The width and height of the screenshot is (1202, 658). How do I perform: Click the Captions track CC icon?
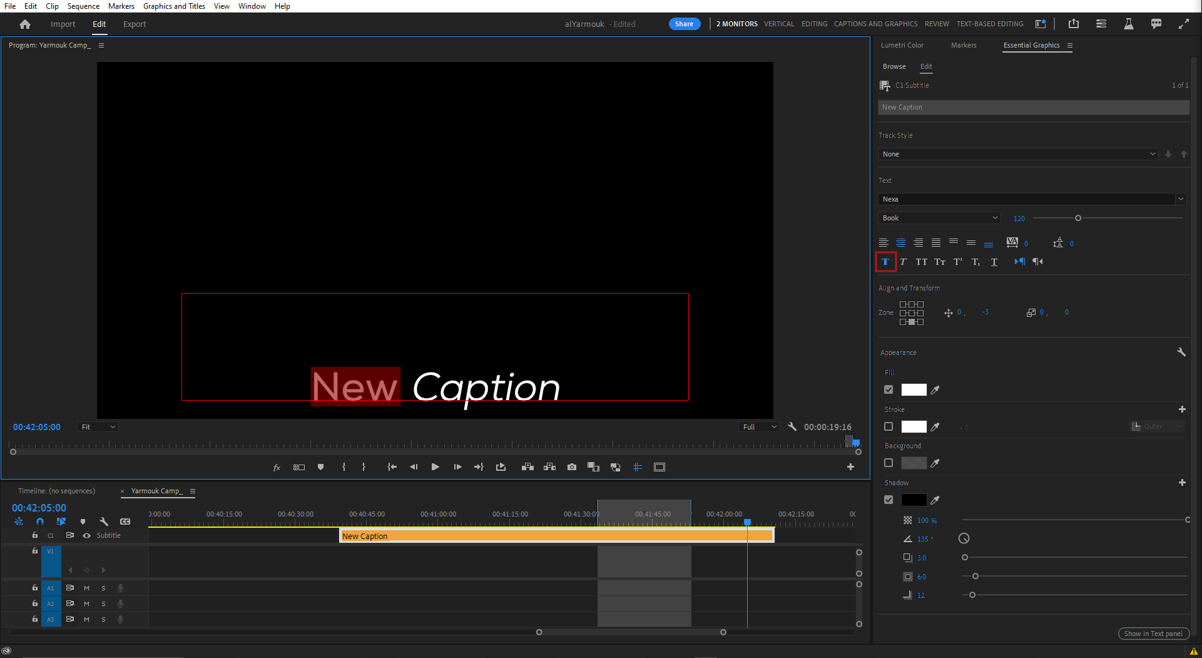coord(125,521)
